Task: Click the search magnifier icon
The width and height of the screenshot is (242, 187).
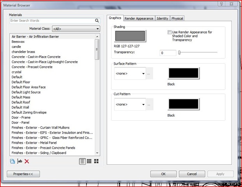Action: (x=97, y=21)
